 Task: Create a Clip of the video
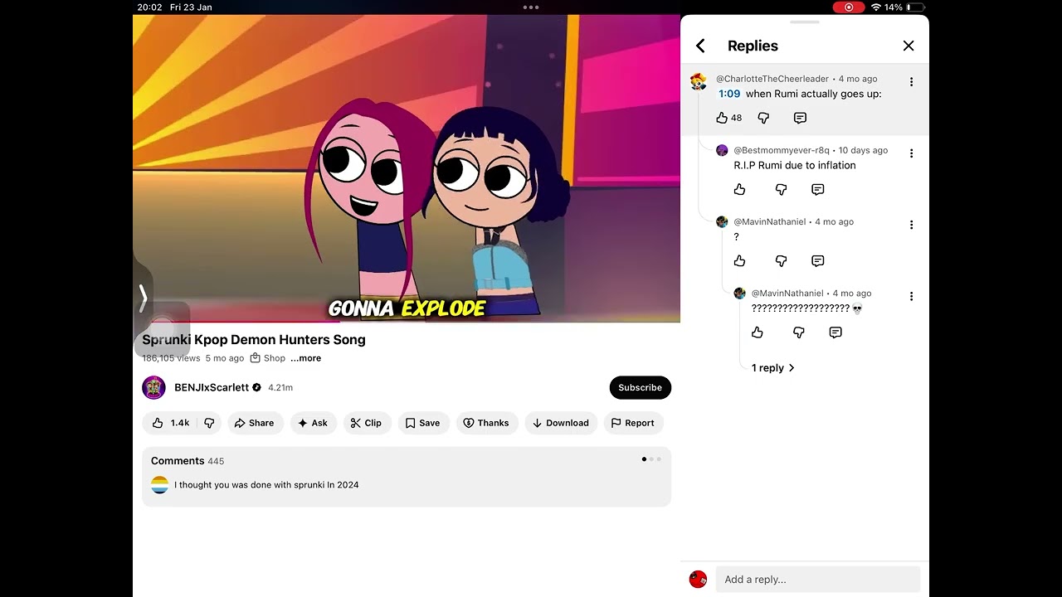[366, 423]
